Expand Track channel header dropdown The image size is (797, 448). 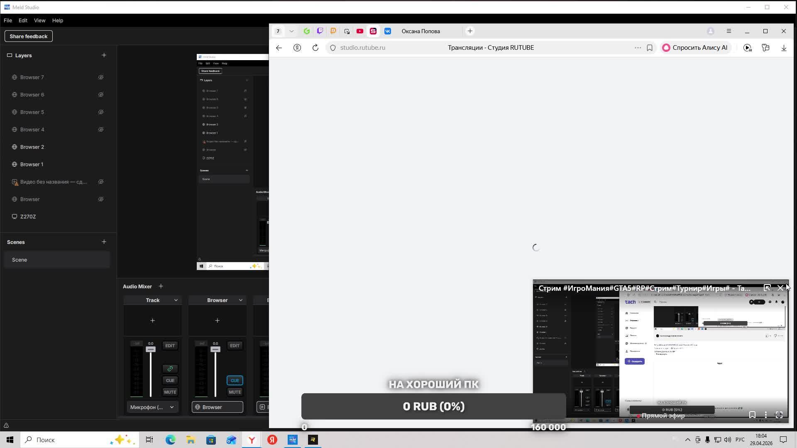coord(176,300)
